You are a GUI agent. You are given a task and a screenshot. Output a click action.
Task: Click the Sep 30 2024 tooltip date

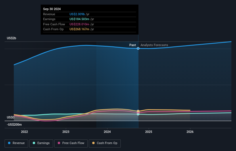click(x=52, y=9)
